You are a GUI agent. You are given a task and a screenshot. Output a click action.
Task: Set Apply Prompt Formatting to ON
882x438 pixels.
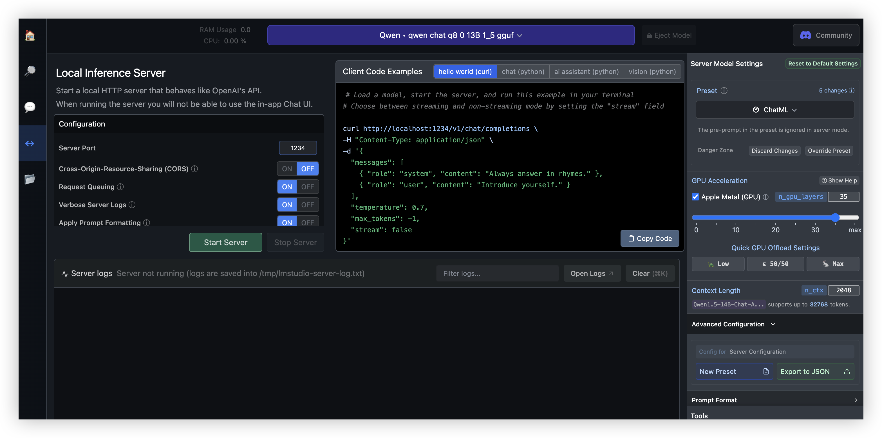(x=287, y=222)
